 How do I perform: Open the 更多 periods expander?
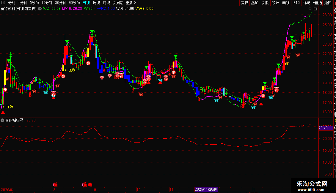coord(131,3)
